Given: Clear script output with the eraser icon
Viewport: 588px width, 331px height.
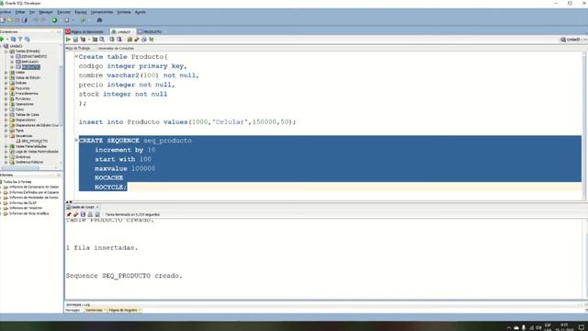Looking at the screenshot, I should [75, 214].
